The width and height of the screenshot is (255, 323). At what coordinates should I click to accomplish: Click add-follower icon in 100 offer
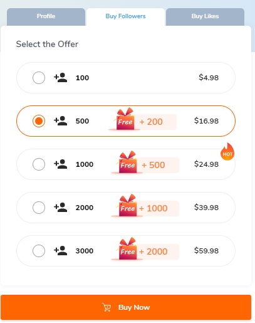pyautogui.click(x=61, y=78)
